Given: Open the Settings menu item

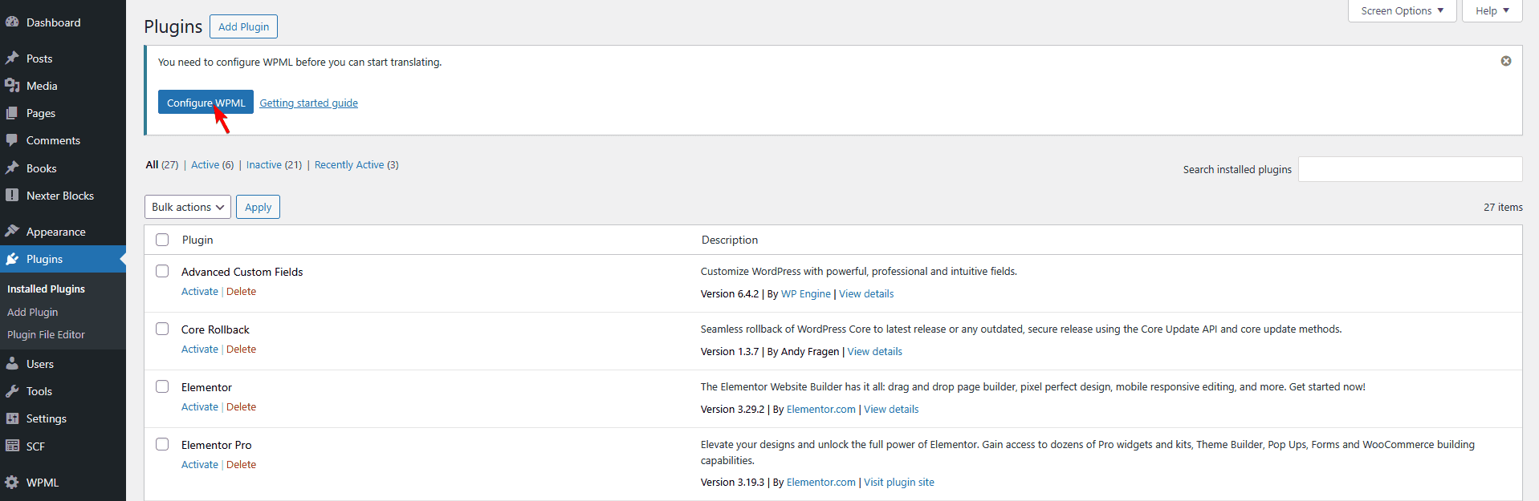Looking at the screenshot, I should point(47,418).
